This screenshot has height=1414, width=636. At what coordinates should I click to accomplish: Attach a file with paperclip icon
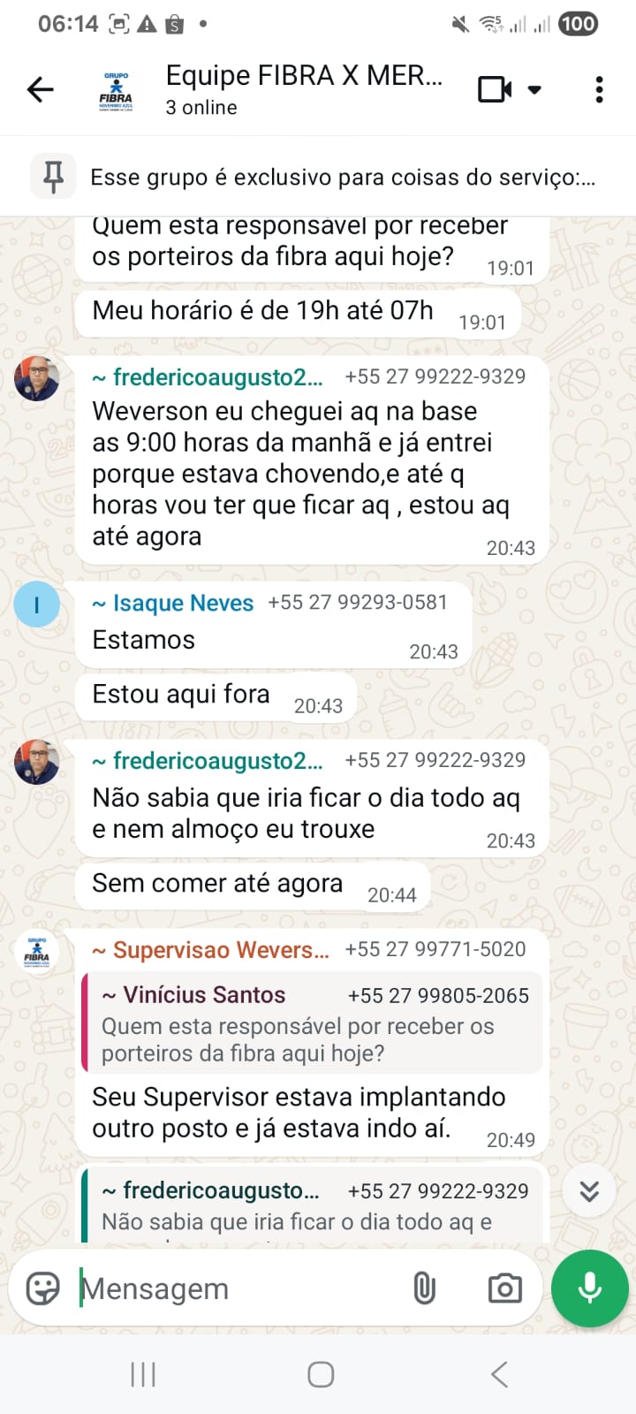[x=425, y=1289]
